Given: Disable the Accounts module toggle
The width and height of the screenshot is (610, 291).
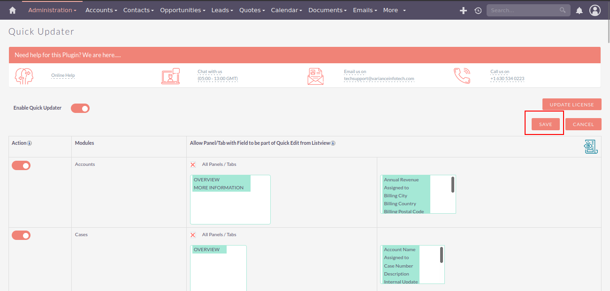Looking at the screenshot, I should pos(21,165).
